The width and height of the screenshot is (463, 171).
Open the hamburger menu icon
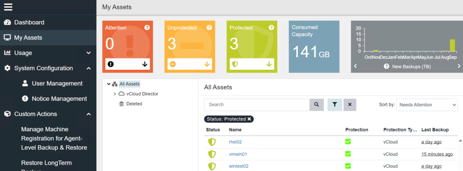pos(8,7)
